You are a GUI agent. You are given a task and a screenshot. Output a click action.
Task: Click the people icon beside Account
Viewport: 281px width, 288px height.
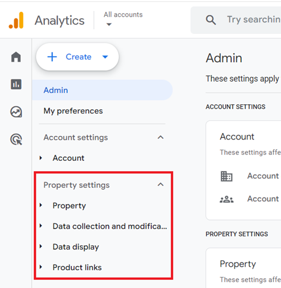click(x=227, y=199)
